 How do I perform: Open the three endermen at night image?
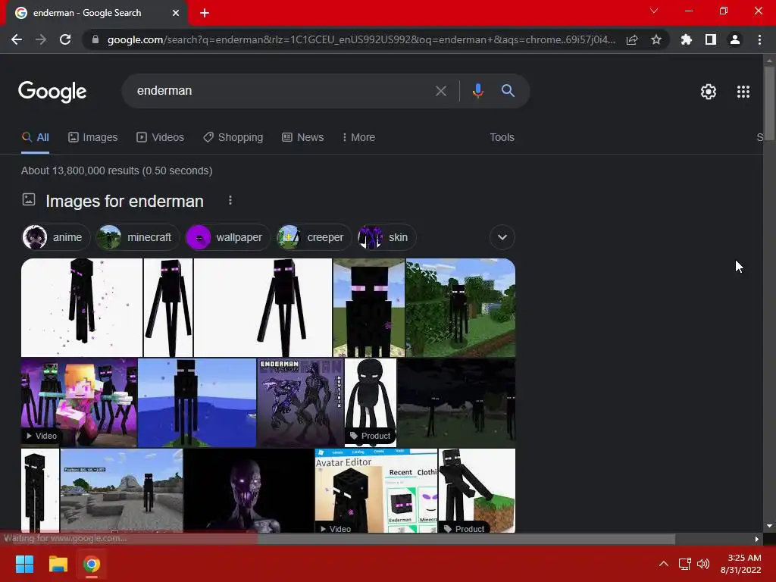[456, 403]
